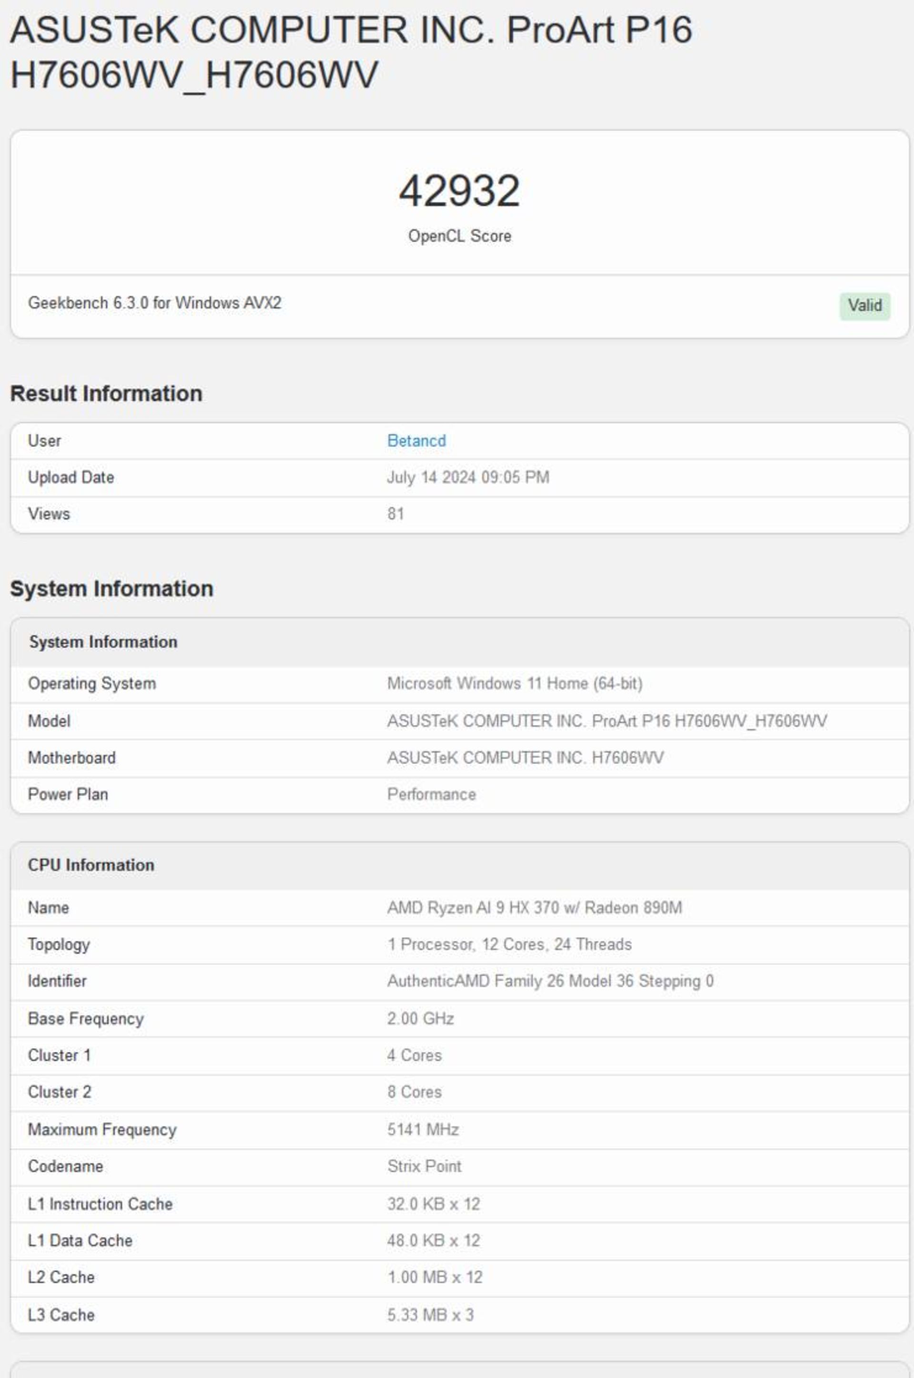This screenshot has width=914, height=1378.
Task: Click the Views count 81
Action: click(395, 514)
